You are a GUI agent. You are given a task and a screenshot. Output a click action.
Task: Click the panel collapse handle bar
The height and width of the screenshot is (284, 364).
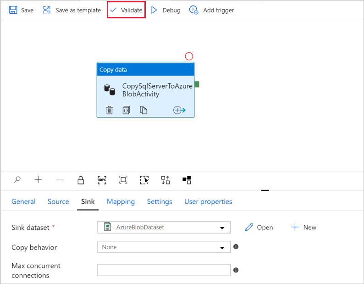coord(265,190)
